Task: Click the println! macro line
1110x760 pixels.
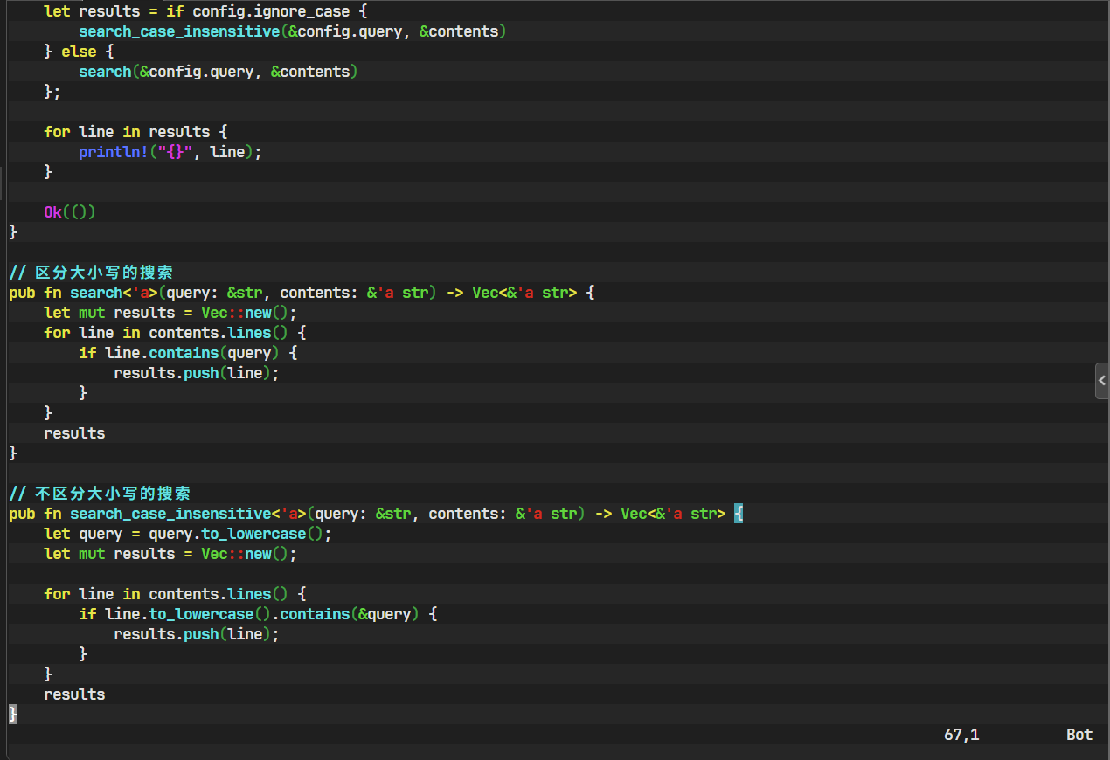Action: (x=170, y=152)
